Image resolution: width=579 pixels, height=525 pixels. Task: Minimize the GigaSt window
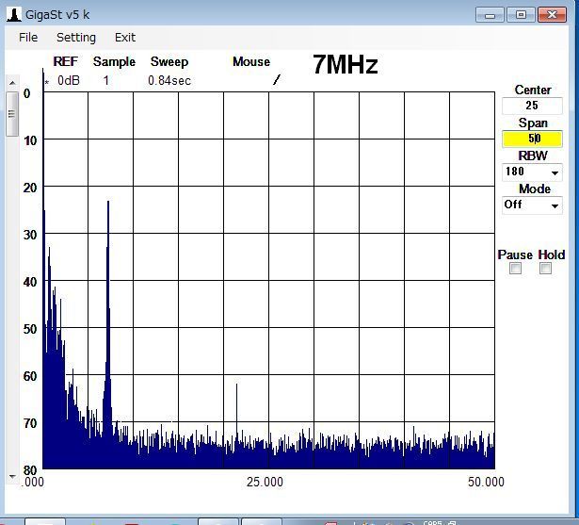(x=490, y=14)
